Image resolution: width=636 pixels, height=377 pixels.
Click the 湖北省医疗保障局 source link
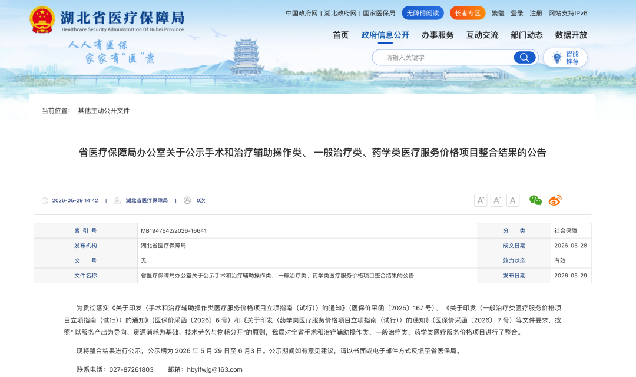pyautogui.click(x=147, y=200)
